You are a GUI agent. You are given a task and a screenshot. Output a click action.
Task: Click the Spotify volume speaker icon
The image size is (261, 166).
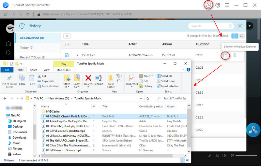[232, 155]
